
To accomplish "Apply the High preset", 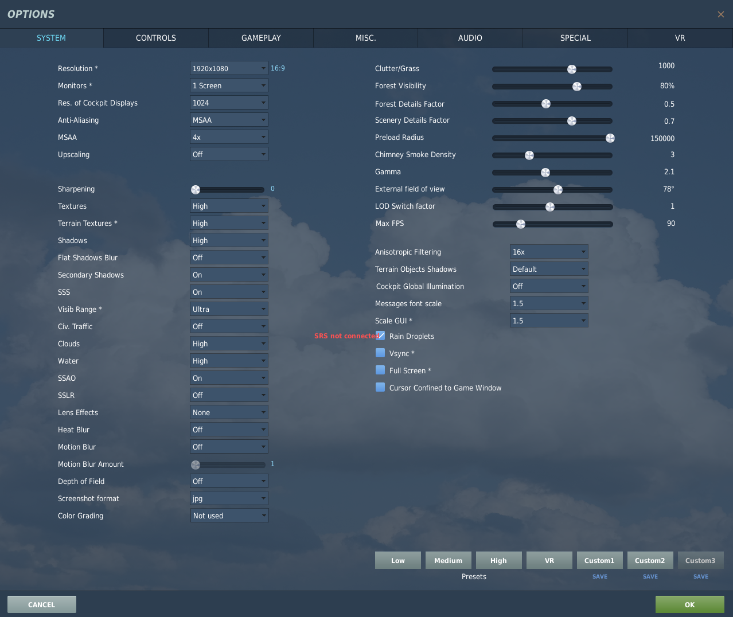I will pos(499,560).
